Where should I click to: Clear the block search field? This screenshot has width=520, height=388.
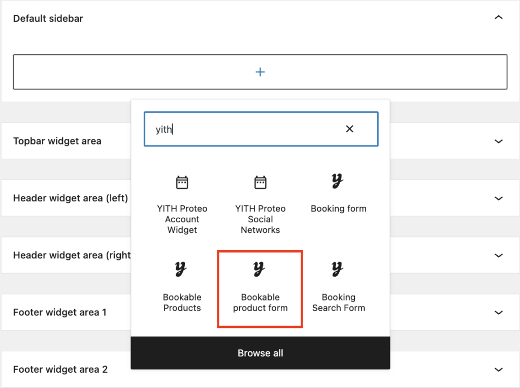coord(349,129)
